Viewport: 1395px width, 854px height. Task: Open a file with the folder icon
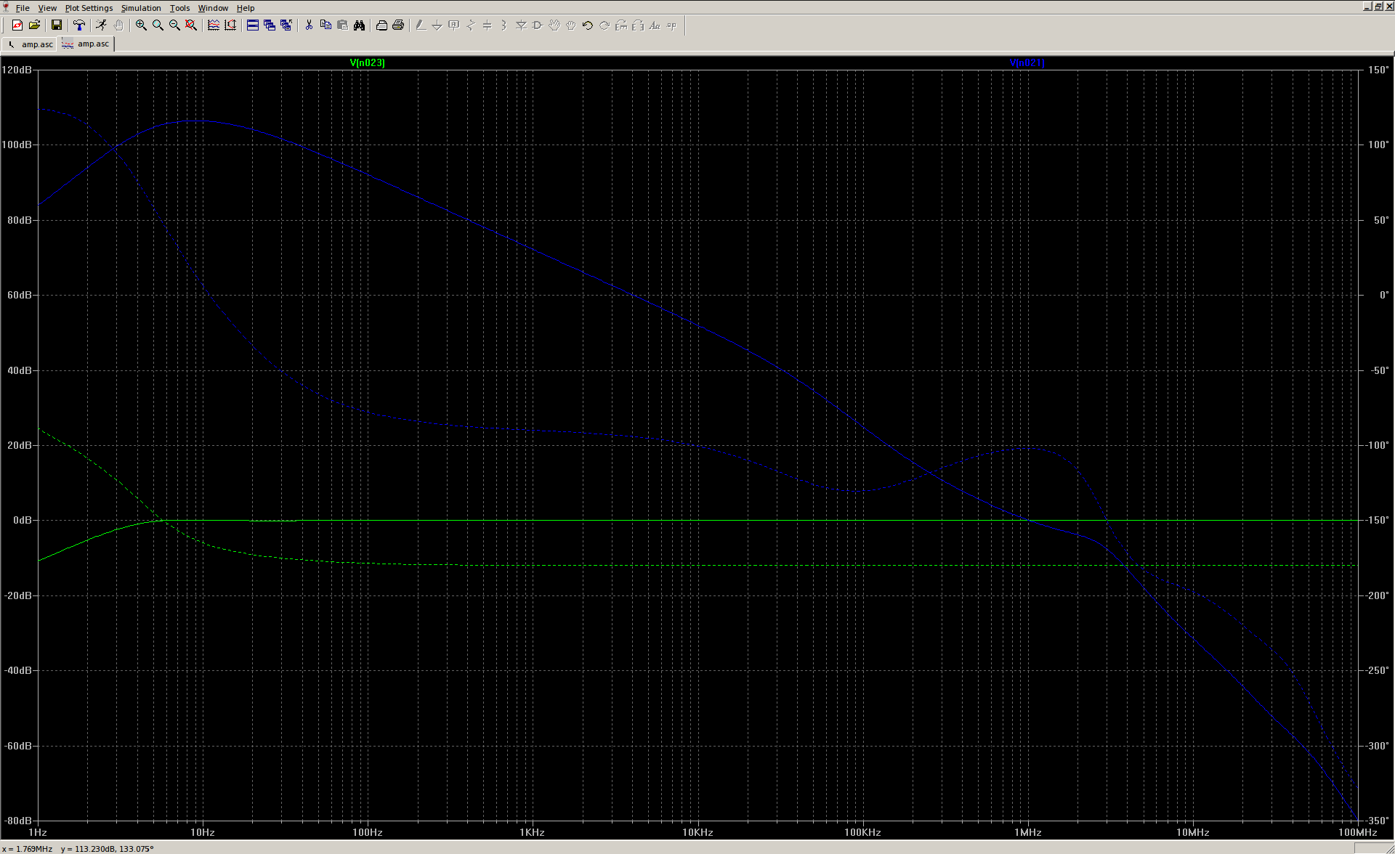34,25
